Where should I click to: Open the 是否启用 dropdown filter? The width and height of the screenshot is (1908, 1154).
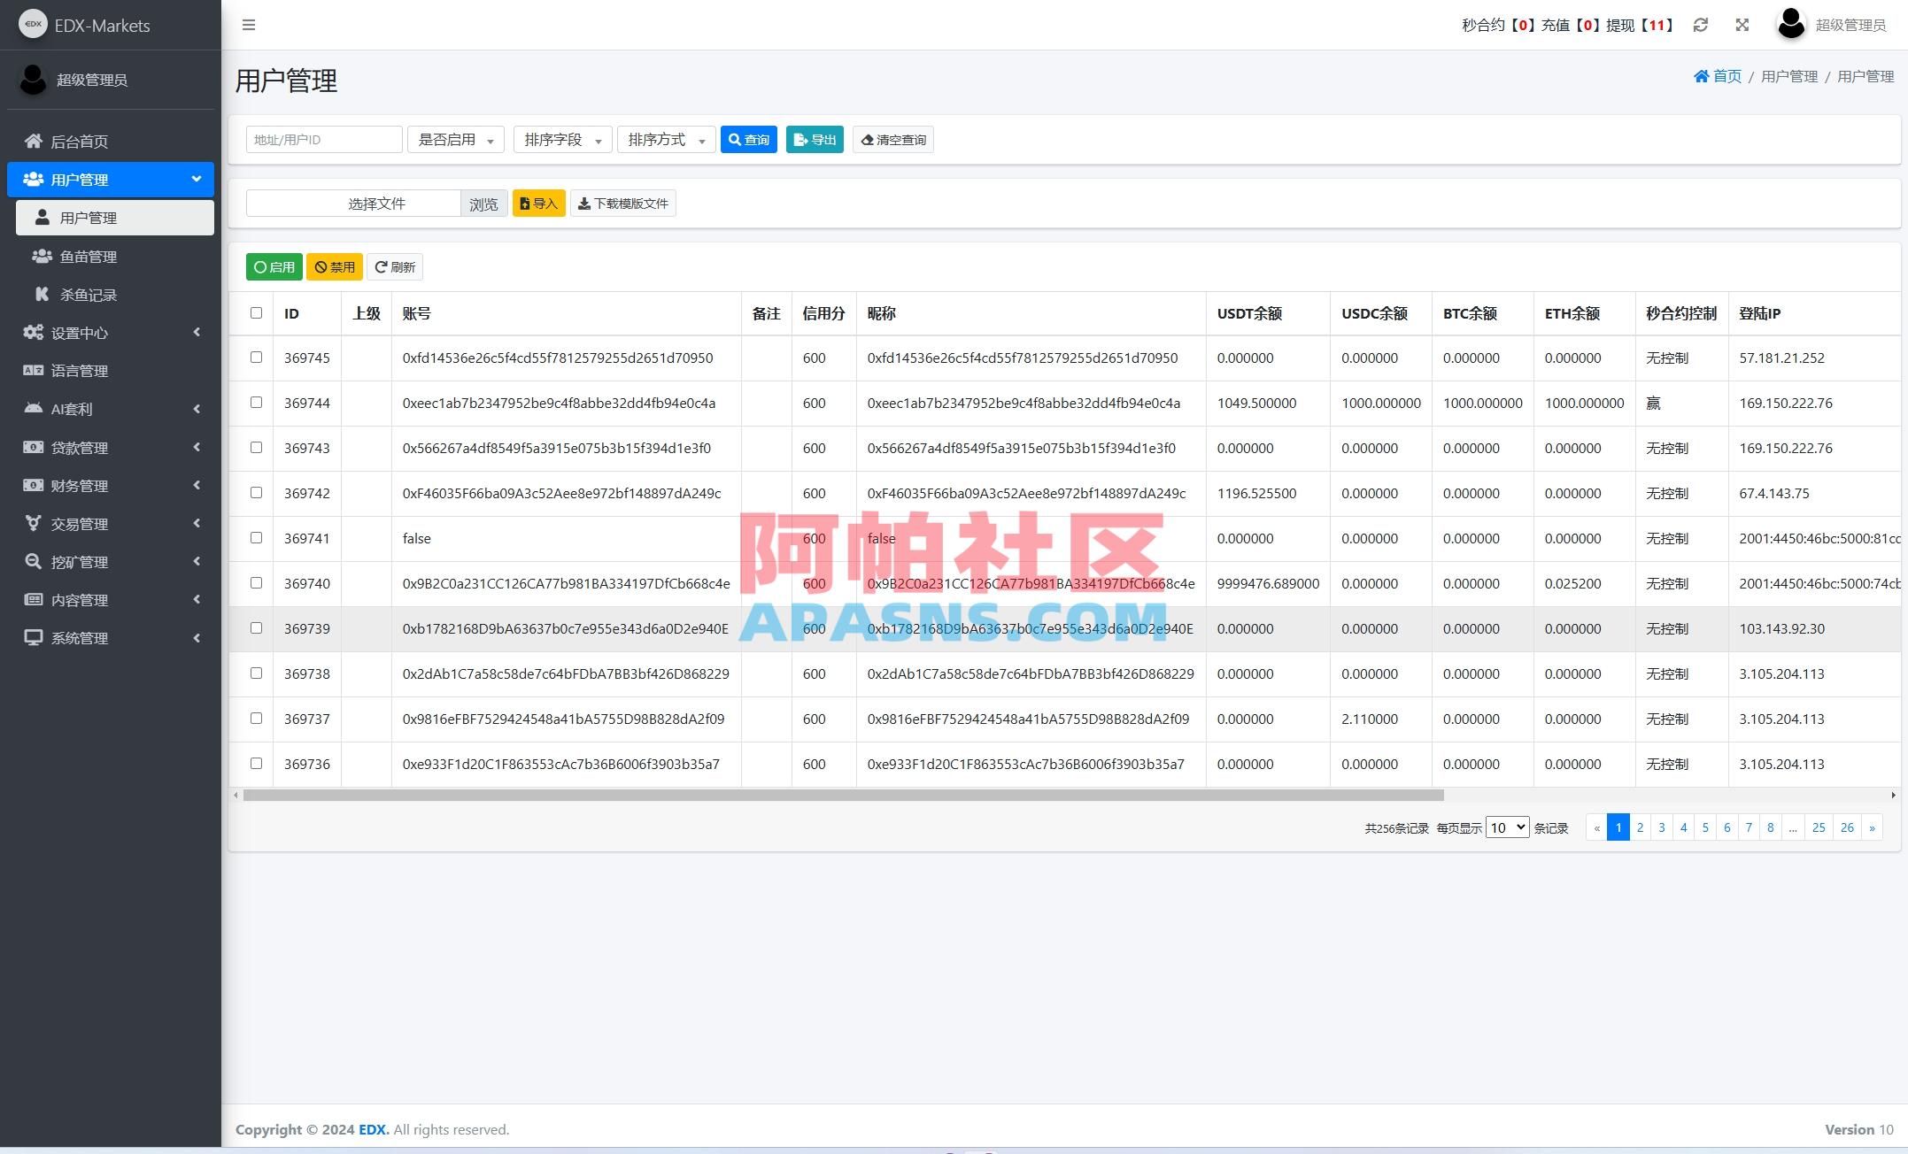click(455, 139)
